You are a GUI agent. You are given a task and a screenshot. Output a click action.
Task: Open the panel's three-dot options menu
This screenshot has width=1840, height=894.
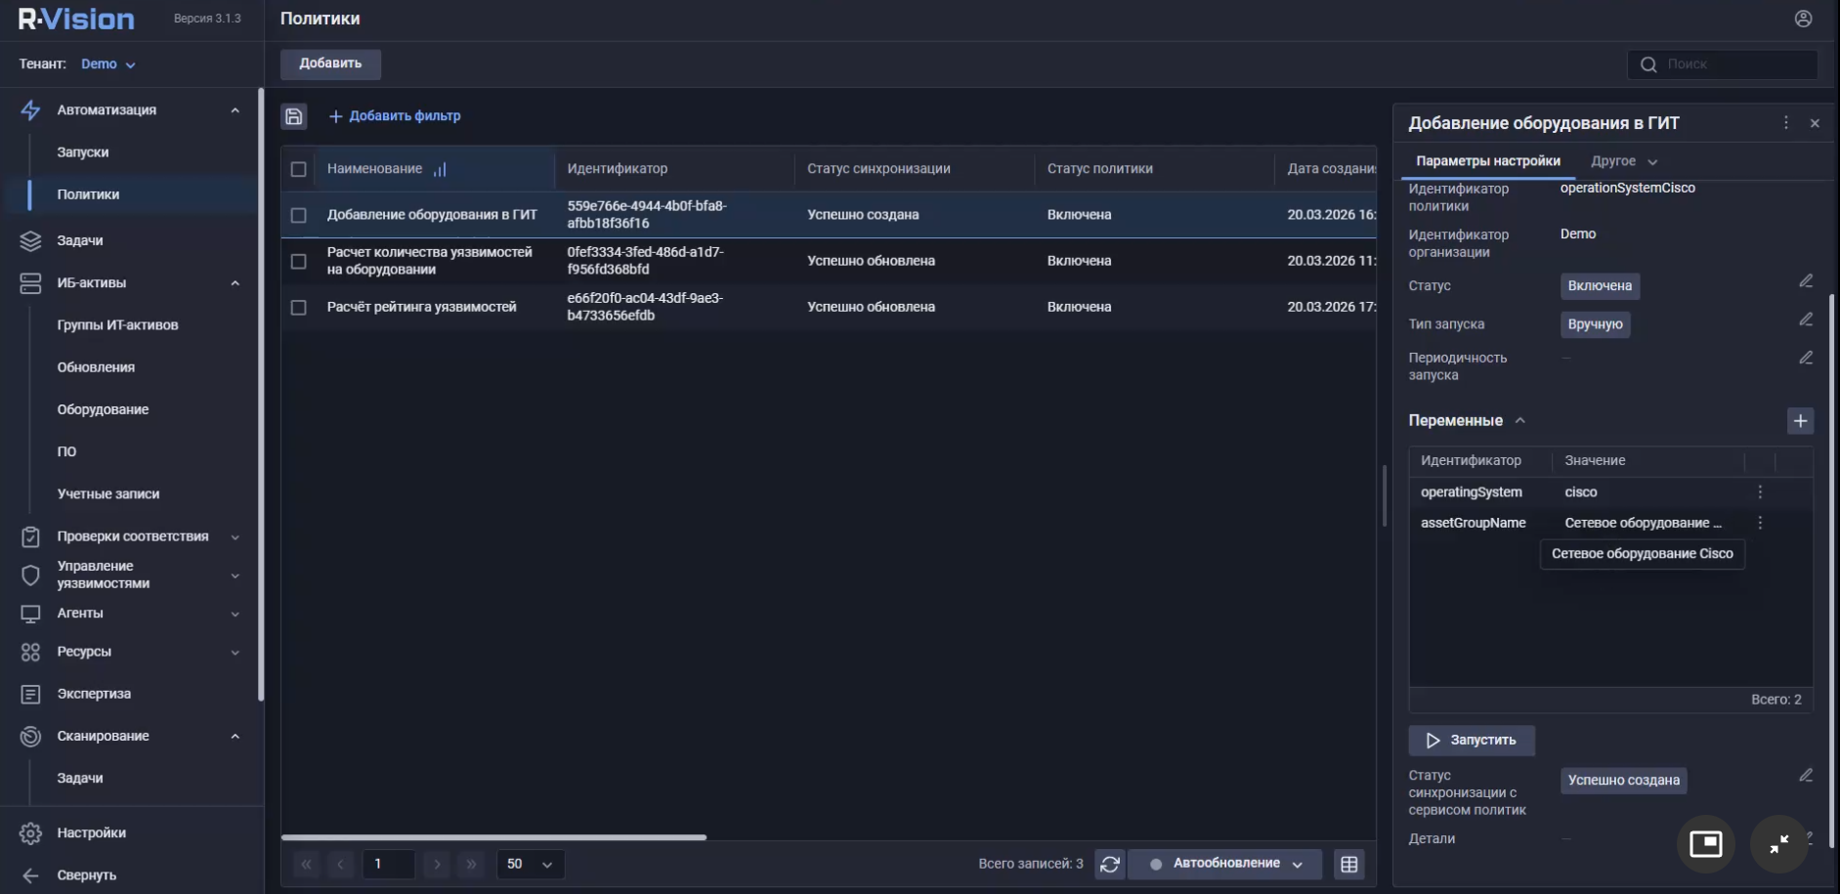pos(1785,123)
